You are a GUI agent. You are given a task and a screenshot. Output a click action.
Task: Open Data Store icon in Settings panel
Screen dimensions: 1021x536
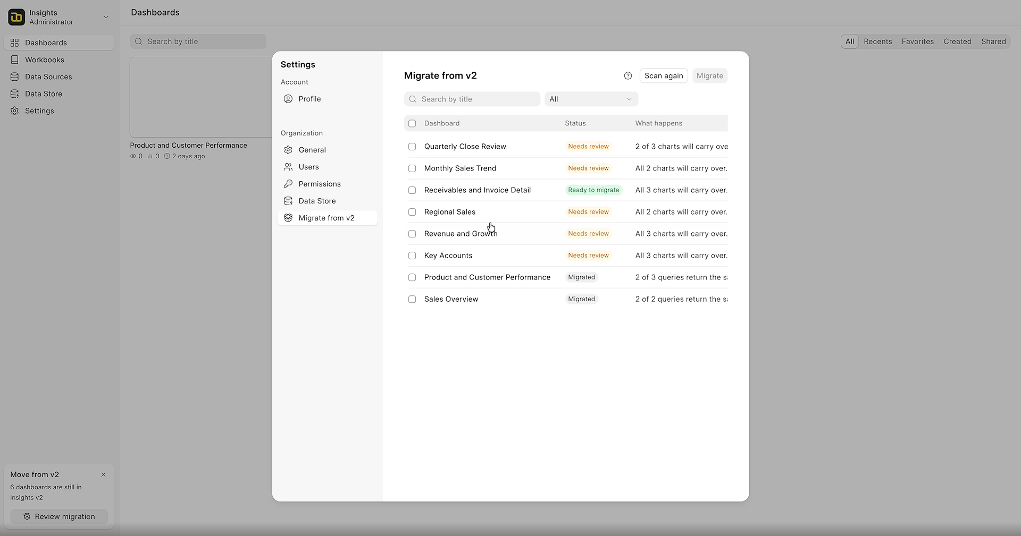point(288,201)
